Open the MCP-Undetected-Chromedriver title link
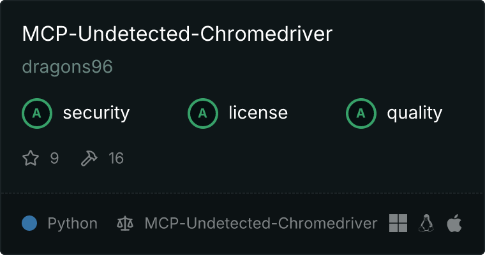The height and width of the screenshot is (255, 485). 177,34
